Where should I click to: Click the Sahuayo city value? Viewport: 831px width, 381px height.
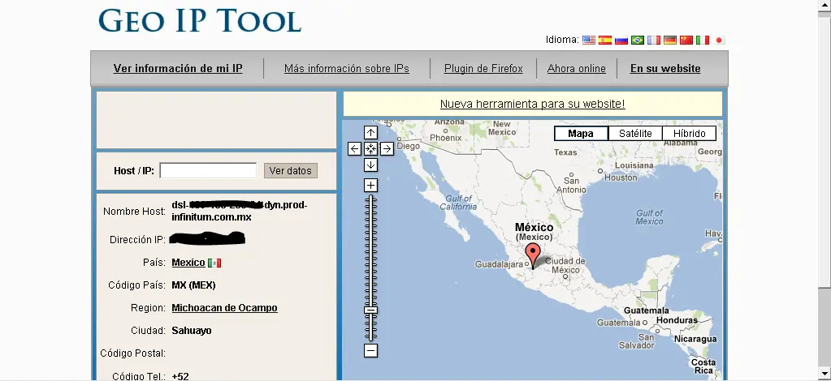click(x=192, y=331)
